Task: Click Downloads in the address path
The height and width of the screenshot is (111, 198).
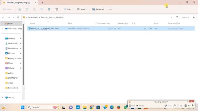Action: 33,17
